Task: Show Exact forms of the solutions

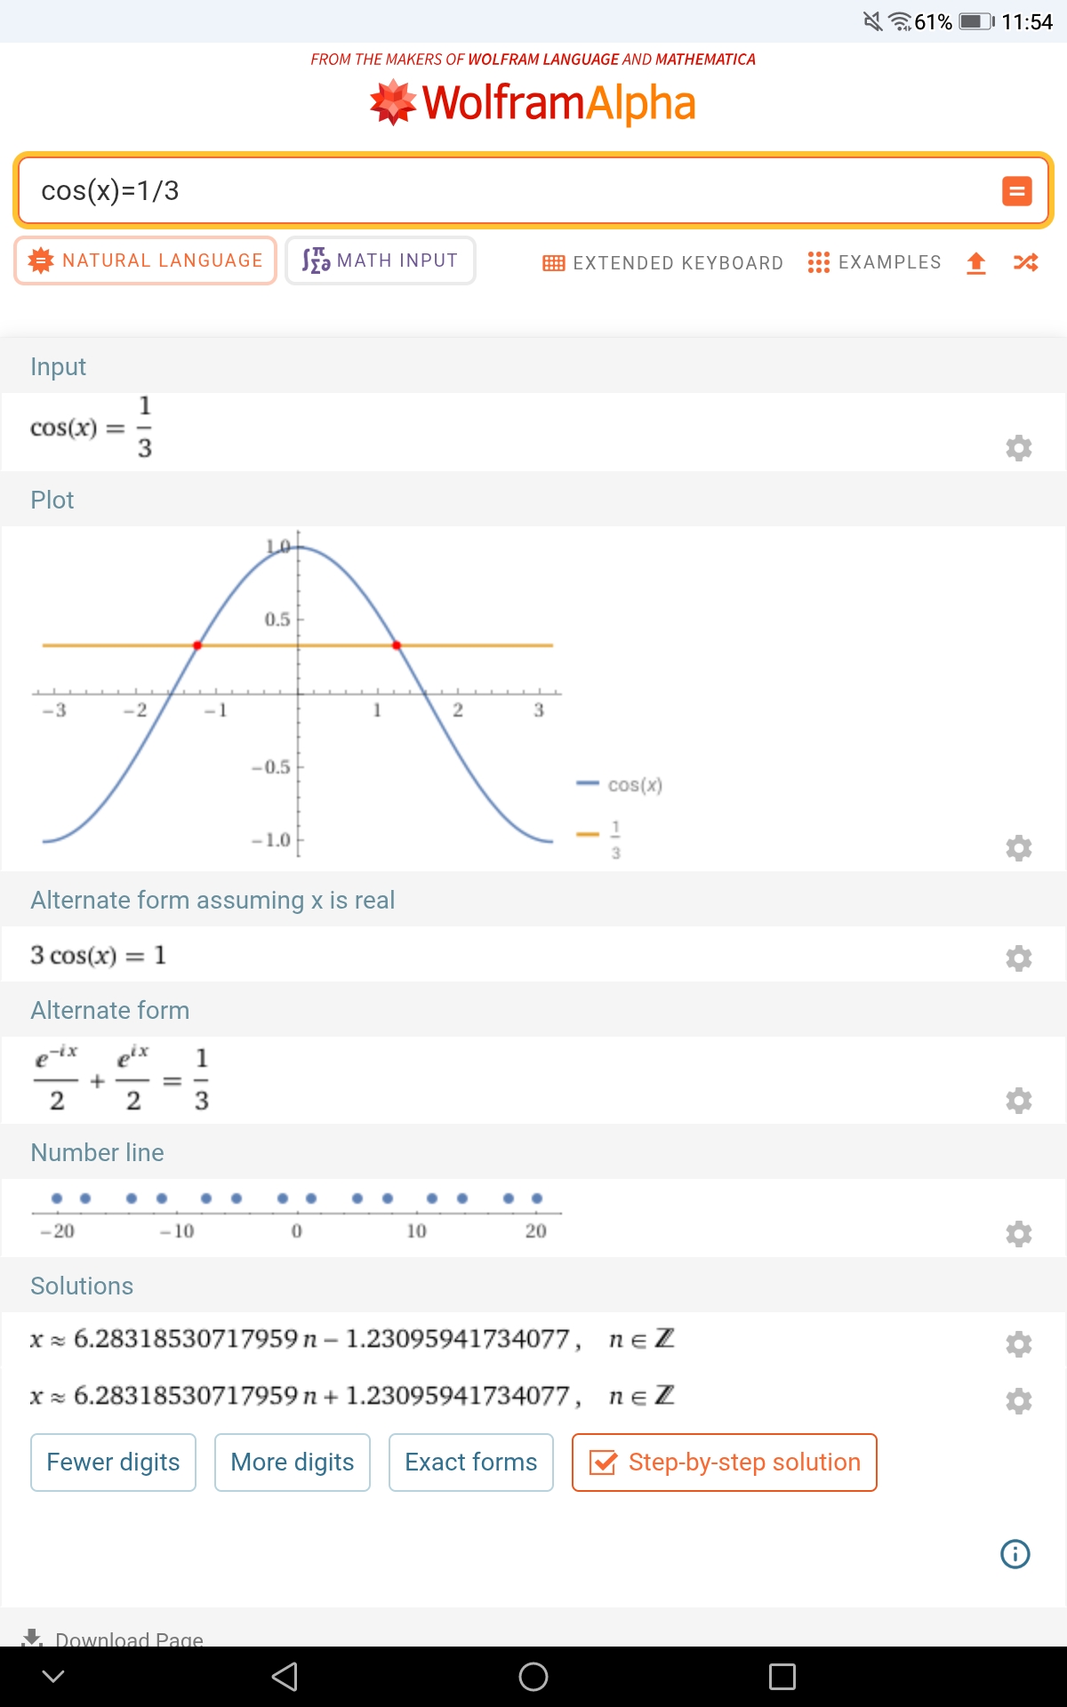Action: [x=470, y=1463]
